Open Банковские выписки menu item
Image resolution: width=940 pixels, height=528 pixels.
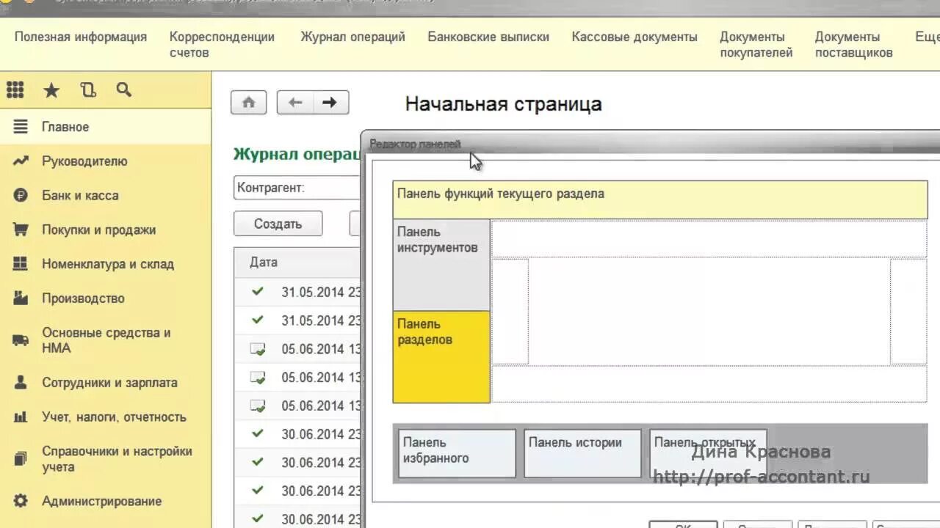488,37
